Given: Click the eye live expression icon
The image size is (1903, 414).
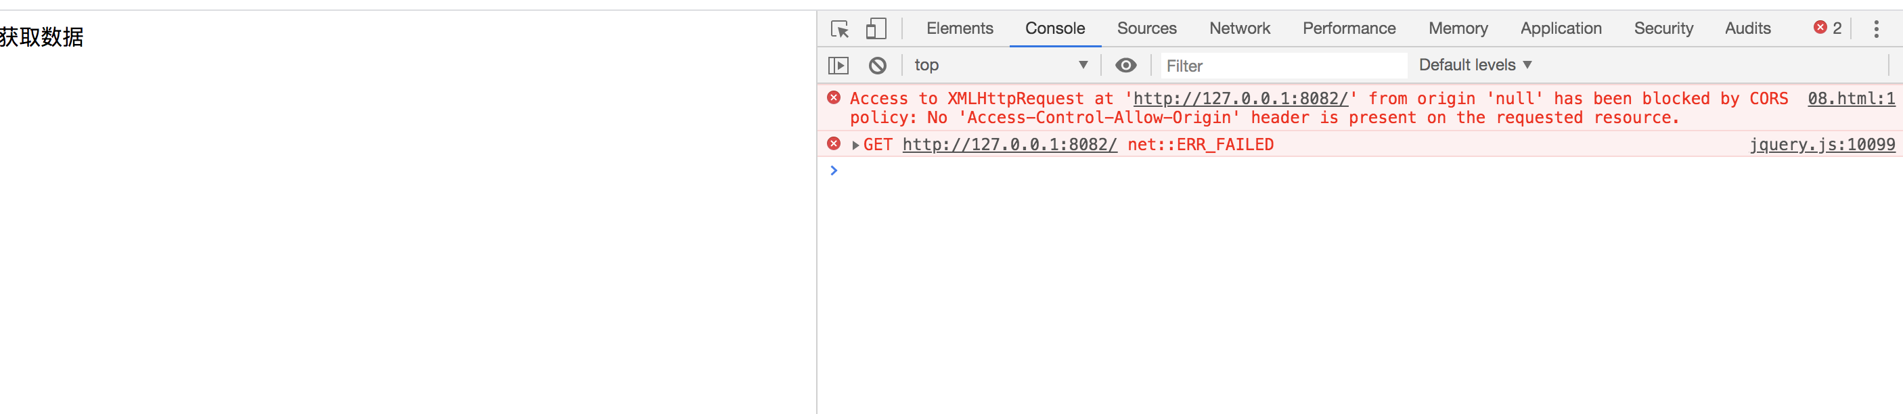Looking at the screenshot, I should [x=1126, y=66].
